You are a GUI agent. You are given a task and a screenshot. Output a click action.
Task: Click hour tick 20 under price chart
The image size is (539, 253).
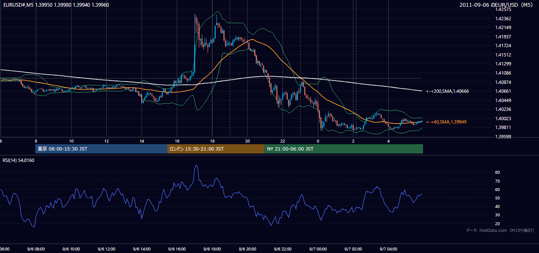tap(247, 141)
